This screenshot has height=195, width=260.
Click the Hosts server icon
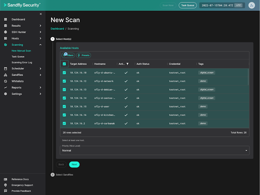[5, 38]
